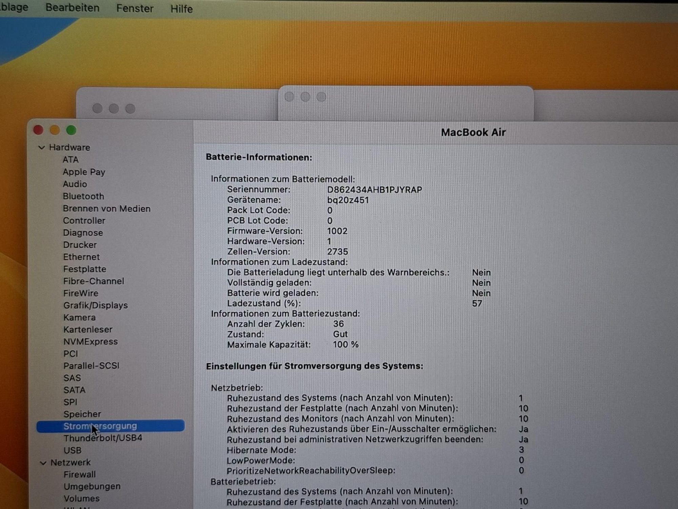Click the green zoom window button

(71, 130)
